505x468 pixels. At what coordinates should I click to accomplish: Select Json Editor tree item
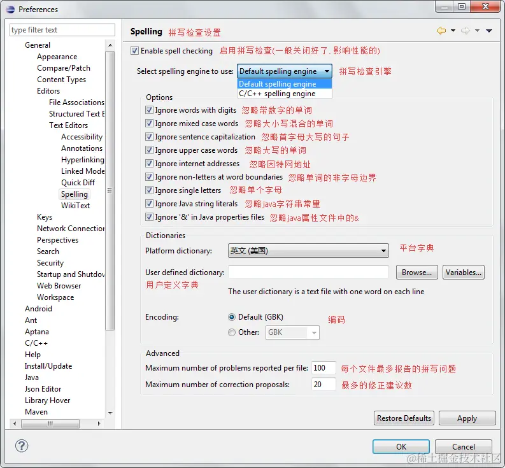click(43, 389)
